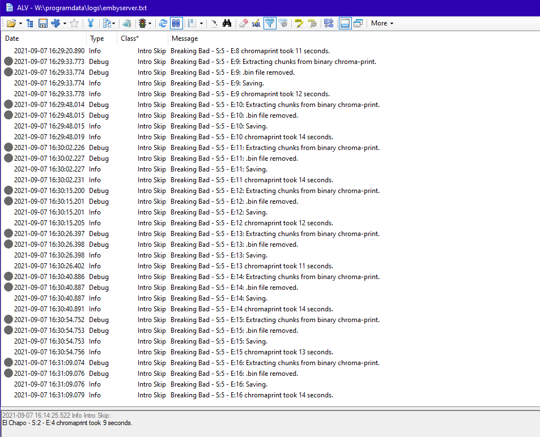Image resolution: width=540 pixels, height=437 pixels.
Task: Open the traffic light dropdown arrow
Action: click(150, 24)
